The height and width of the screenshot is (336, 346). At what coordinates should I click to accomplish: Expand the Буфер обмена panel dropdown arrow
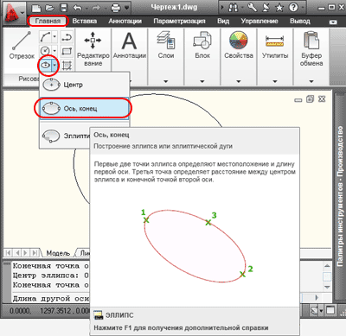click(311, 81)
